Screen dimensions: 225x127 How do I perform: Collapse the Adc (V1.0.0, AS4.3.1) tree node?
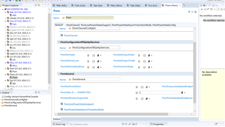coord(6,12)
